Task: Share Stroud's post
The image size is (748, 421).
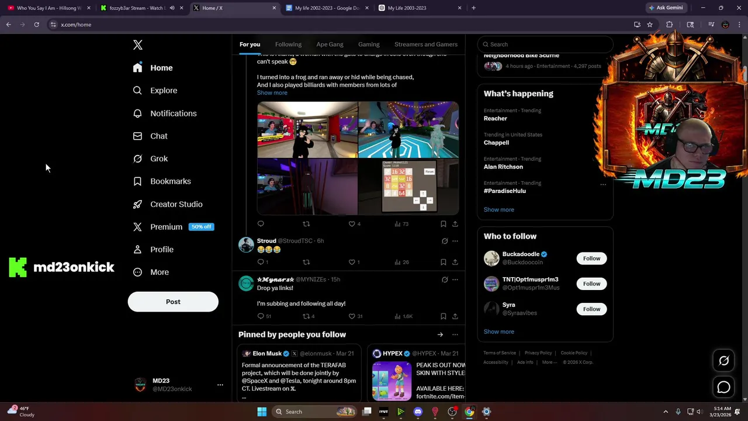Action: pos(455,263)
